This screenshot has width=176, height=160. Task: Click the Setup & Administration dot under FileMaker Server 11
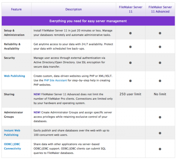[x=130, y=33]
